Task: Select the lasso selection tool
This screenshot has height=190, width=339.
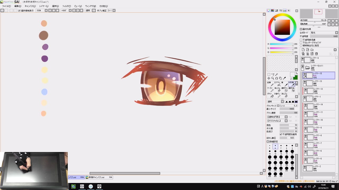Action: (273, 75)
